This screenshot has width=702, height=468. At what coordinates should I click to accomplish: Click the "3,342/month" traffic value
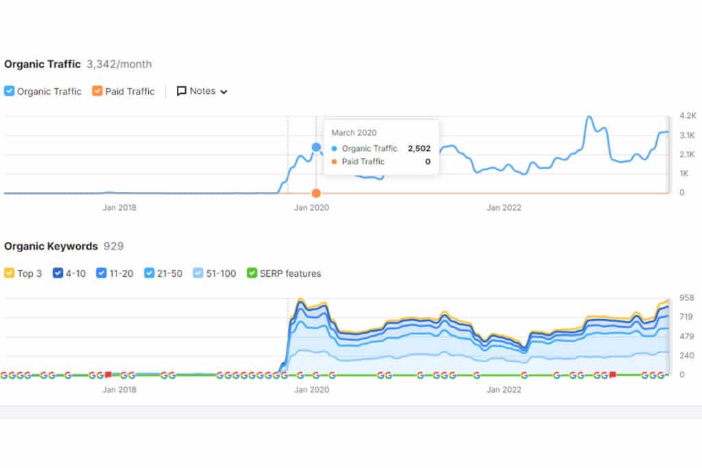119,64
